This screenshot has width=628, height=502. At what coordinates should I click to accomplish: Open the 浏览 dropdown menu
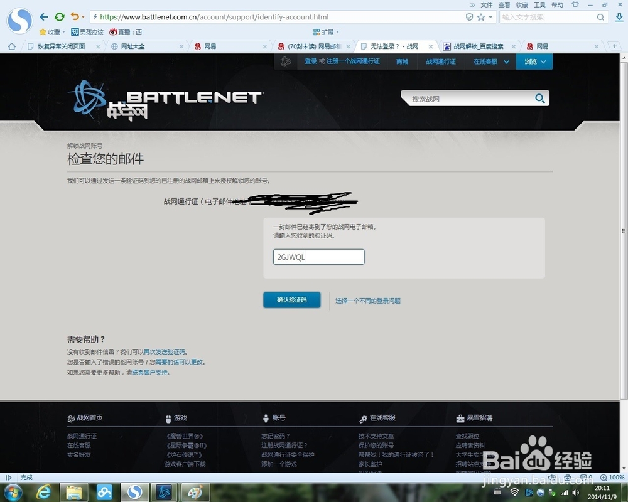pos(534,61)
